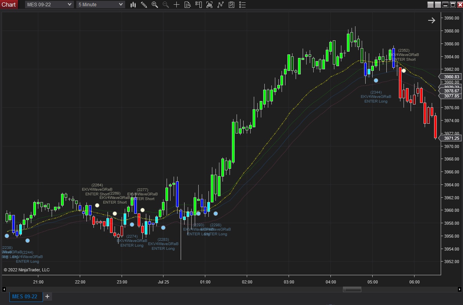This screenshot has width=463, height=305.
Task: Select white dot below 2277 ENTER Short
Action: tap(142, 210)
